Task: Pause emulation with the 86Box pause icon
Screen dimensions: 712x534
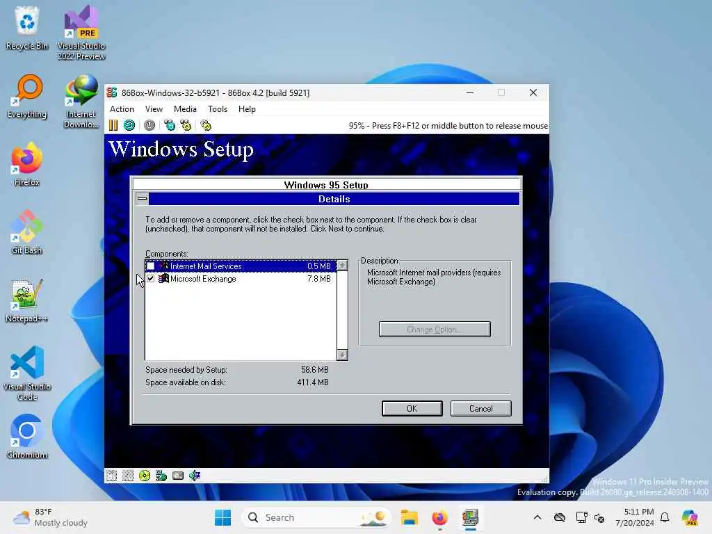Action: coord(113,125)
